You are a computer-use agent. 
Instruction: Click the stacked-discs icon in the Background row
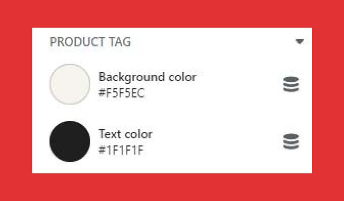[x=291, y=84]
